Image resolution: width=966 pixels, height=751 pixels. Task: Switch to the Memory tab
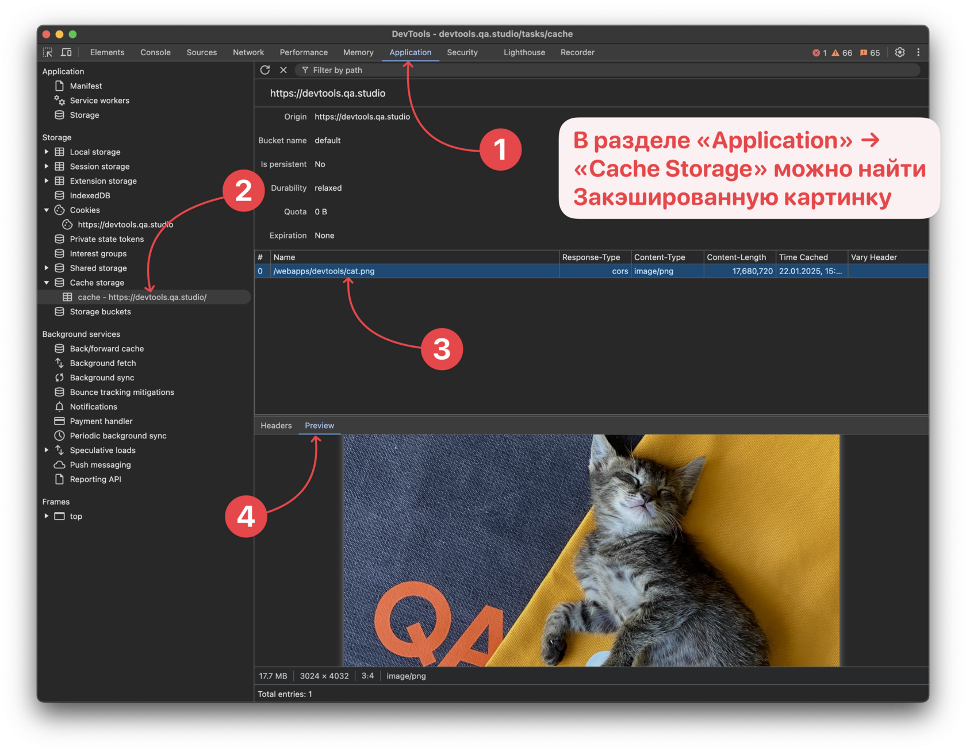click(x=358, y=52)
